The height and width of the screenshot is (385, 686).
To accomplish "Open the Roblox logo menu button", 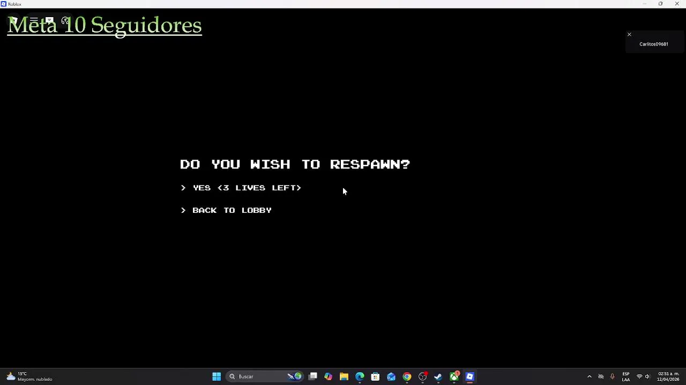I will [14, 21].
